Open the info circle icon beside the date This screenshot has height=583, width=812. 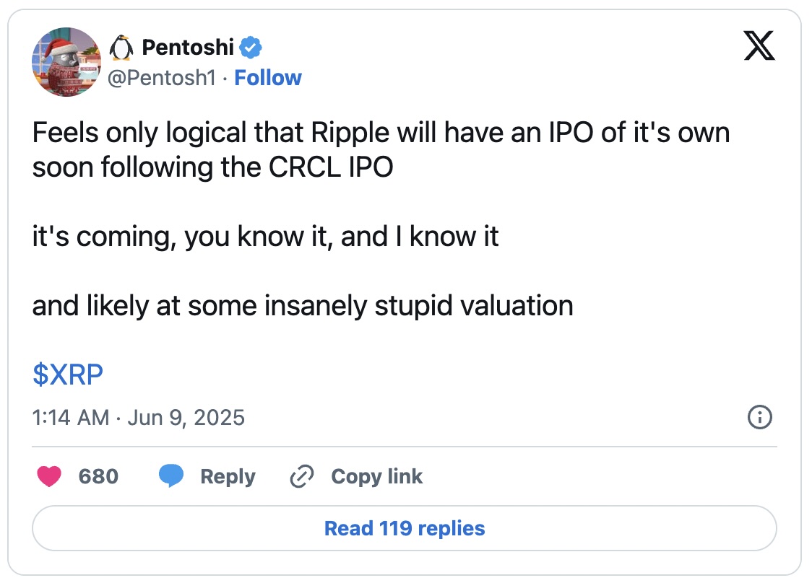coord(760,417)
